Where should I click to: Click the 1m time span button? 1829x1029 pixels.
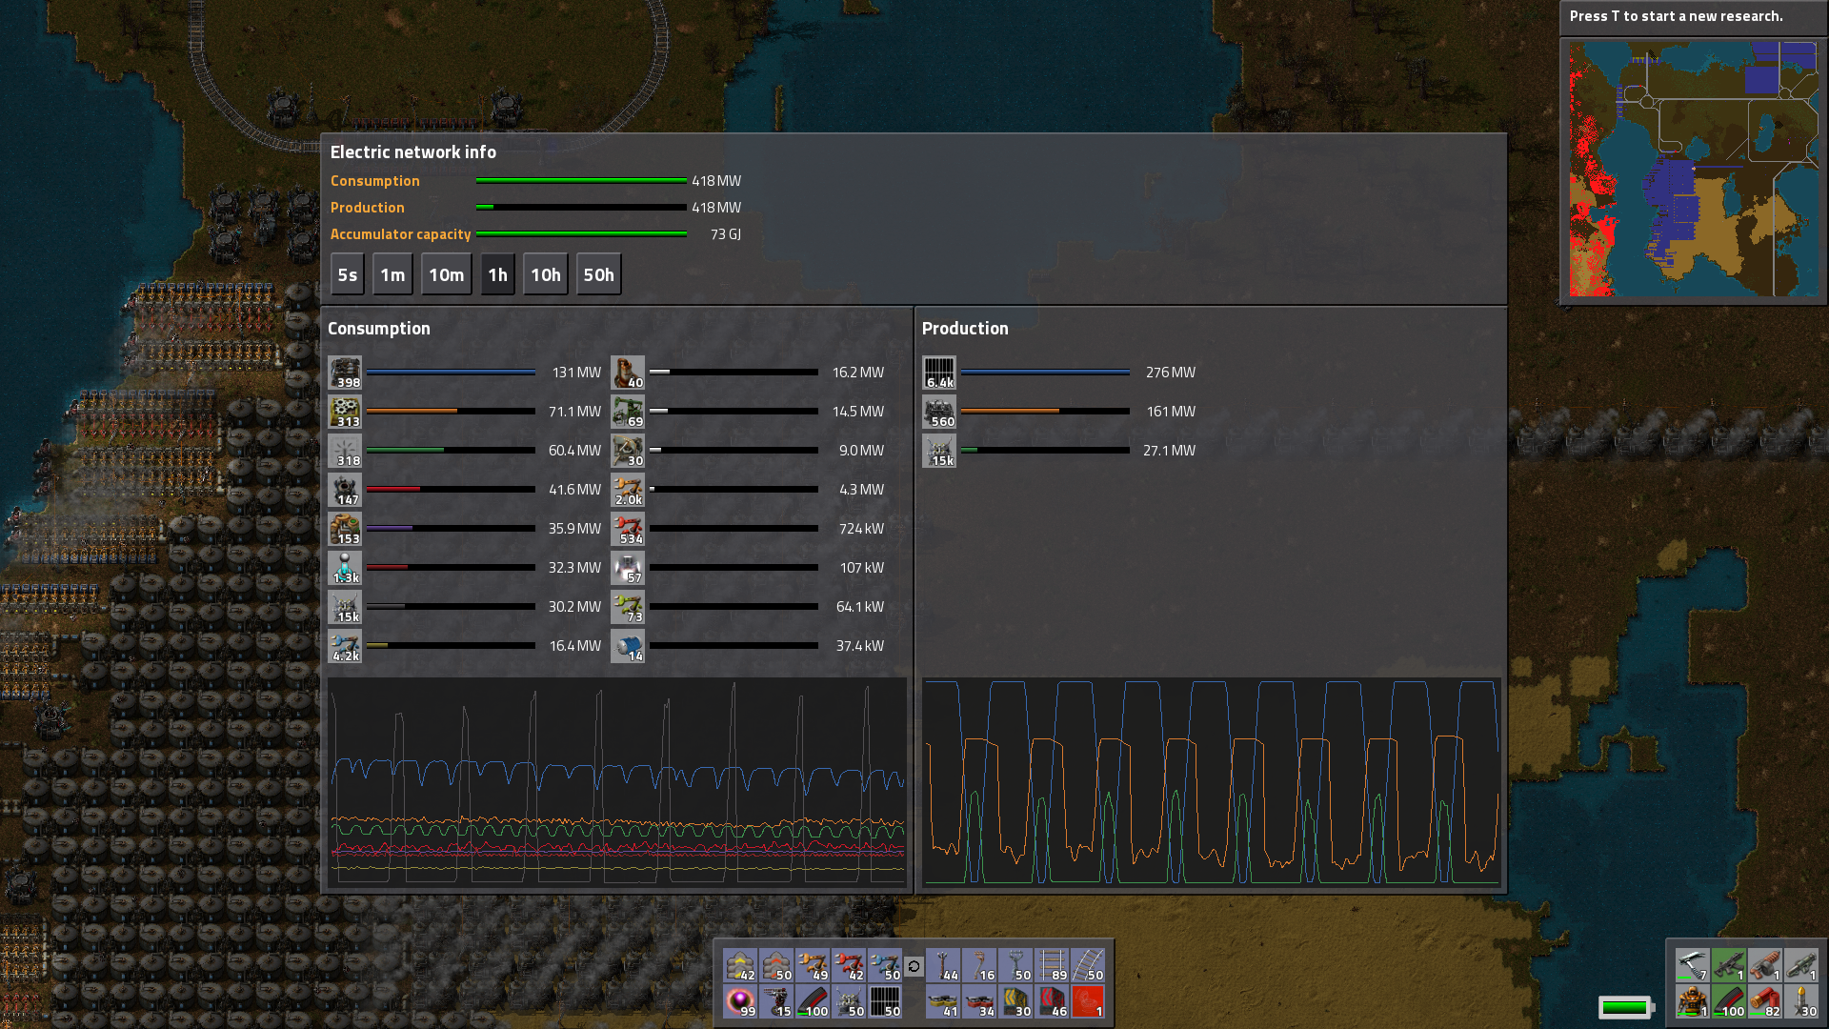tap(392, 274)
